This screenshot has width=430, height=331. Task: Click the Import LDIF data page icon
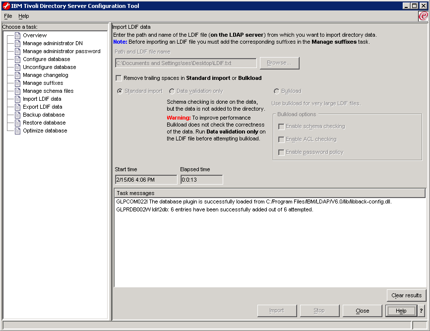(17, 99)
